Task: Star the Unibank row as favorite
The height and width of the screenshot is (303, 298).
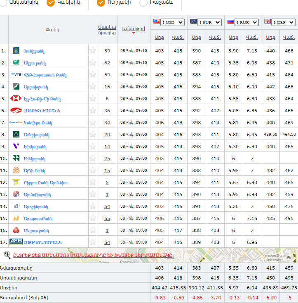Action: (x=93, y=51)
